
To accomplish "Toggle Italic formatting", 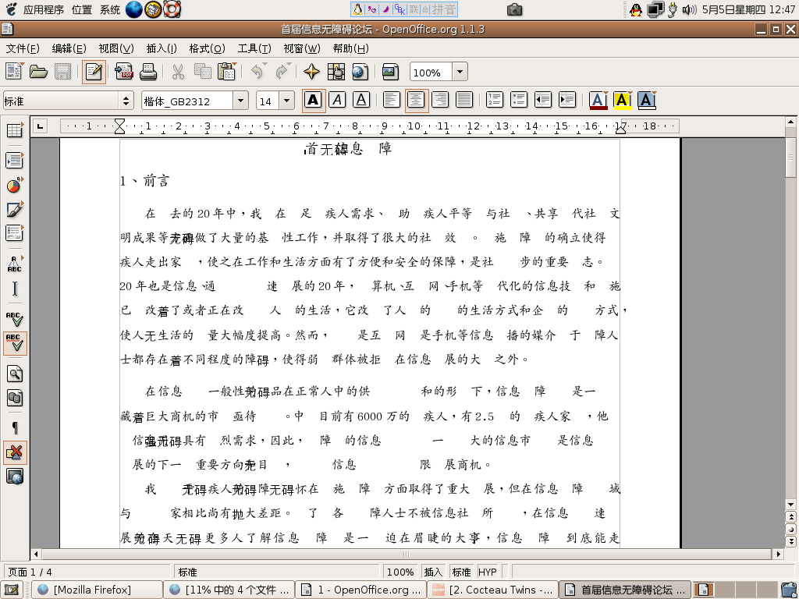I will tap(337, 101).
